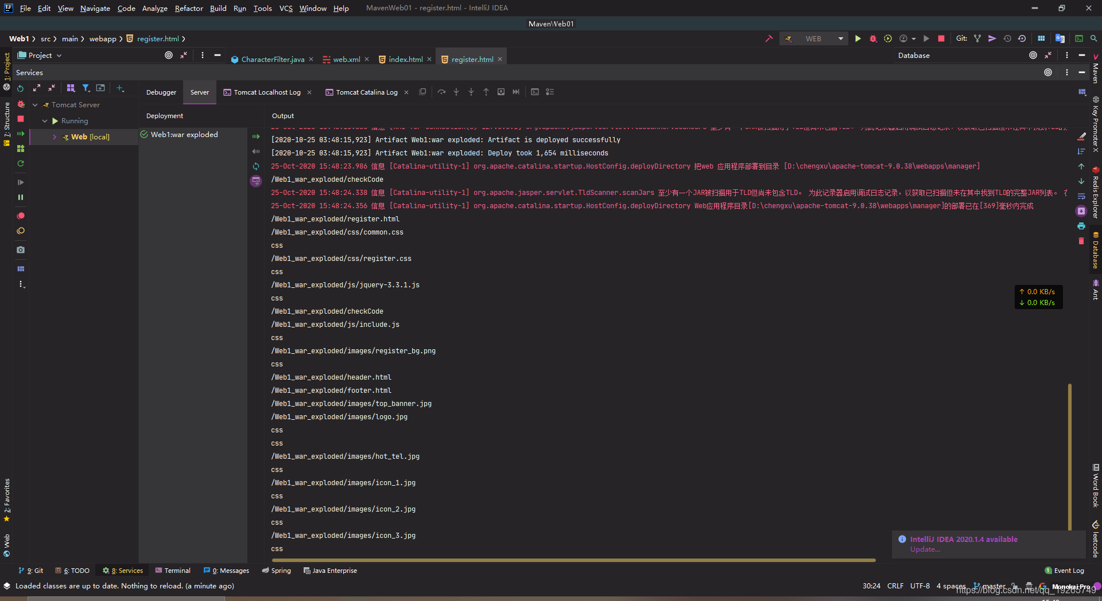Close the register.html editor tab

[500, 59]
